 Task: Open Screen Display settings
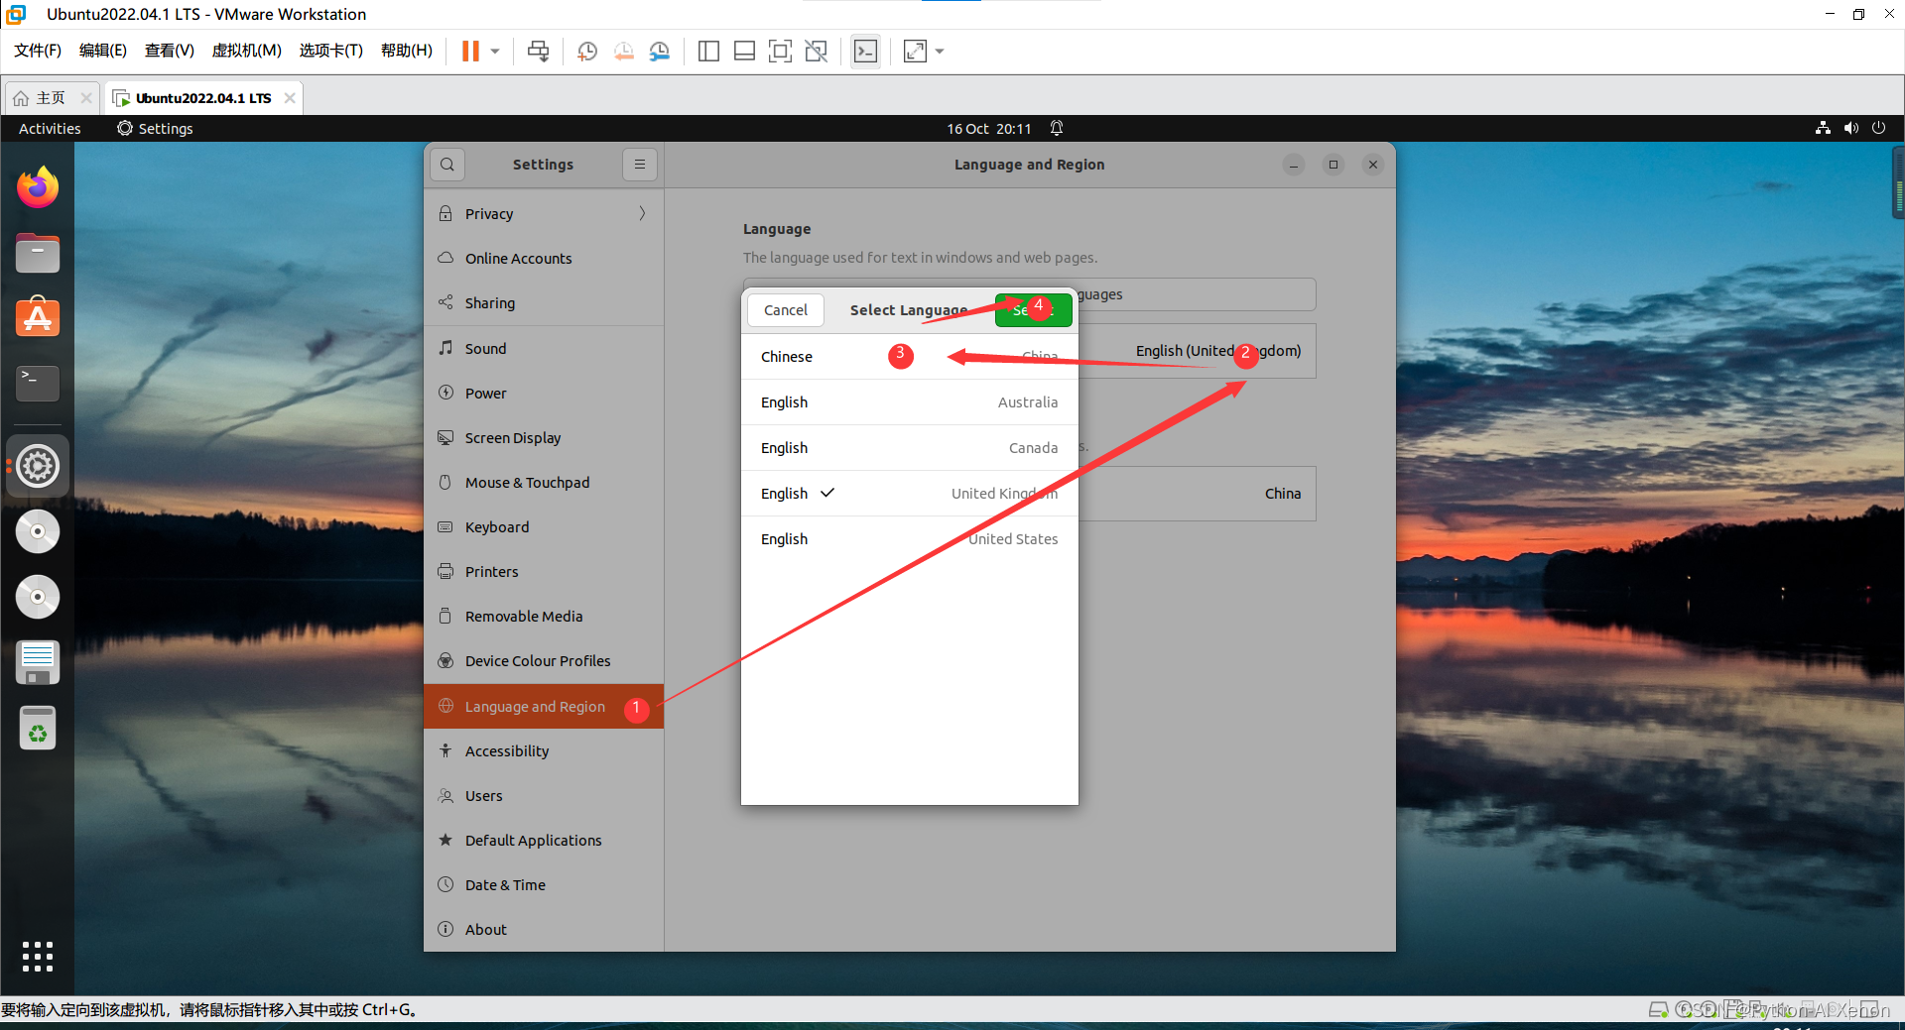pos(544,438)
